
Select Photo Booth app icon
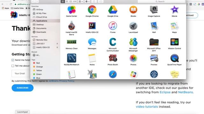coord(113,58)
